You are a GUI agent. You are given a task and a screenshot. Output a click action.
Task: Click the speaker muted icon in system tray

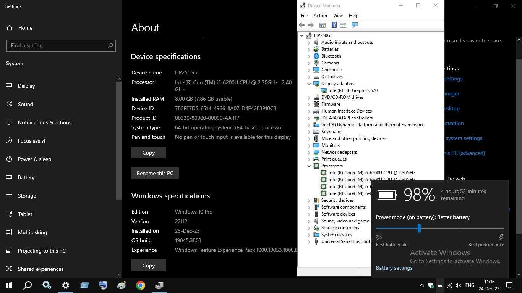pyautogui.click(x=458, y=285)
